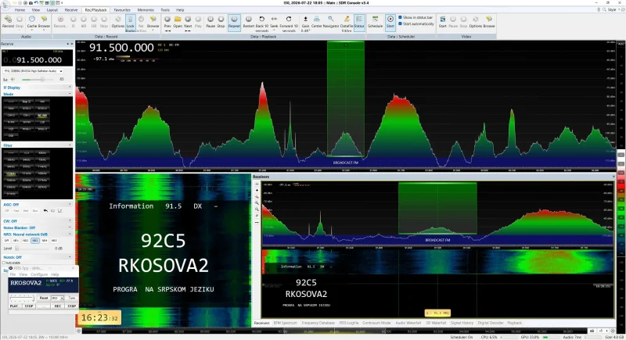Click the Scheduler Start icon
This screenshot has height=340, width=626.
click(x=390, y=22)
